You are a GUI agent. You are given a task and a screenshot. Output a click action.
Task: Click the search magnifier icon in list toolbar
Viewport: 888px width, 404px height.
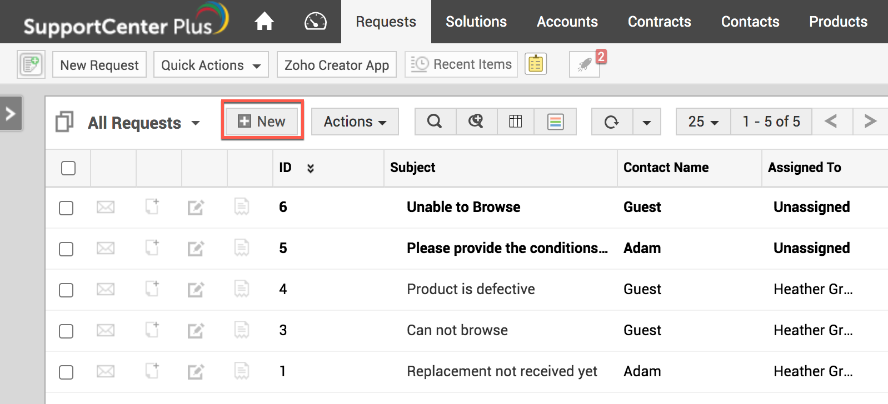(x=435, y=122)
